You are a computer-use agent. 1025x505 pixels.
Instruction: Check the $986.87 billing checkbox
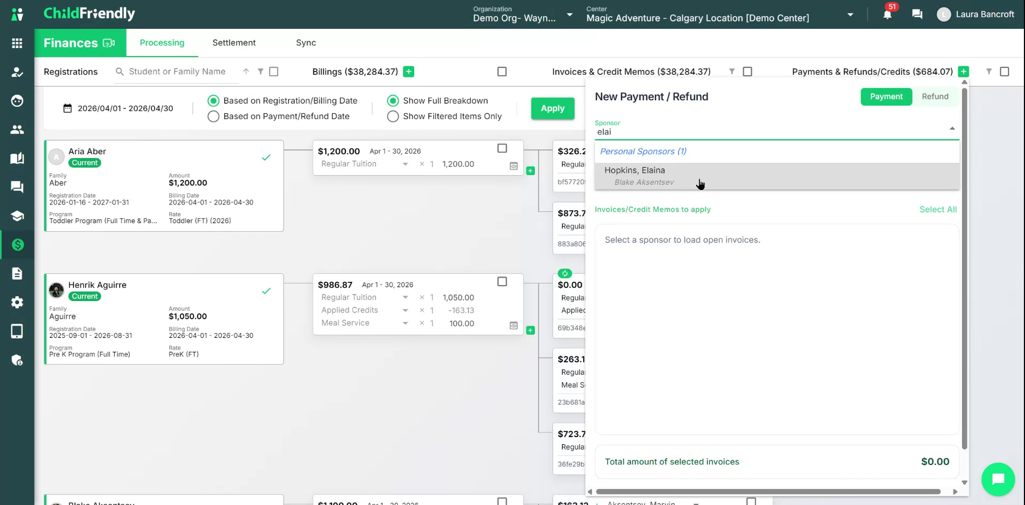[502, 282]
